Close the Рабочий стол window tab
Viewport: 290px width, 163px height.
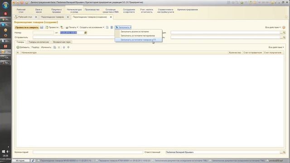click(36, 17)
